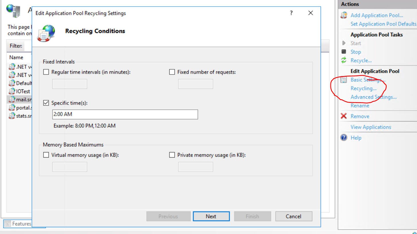Viewport: 417px width, 234px height.
Task: Click the red X Remove icon
Action: point(344,116)
